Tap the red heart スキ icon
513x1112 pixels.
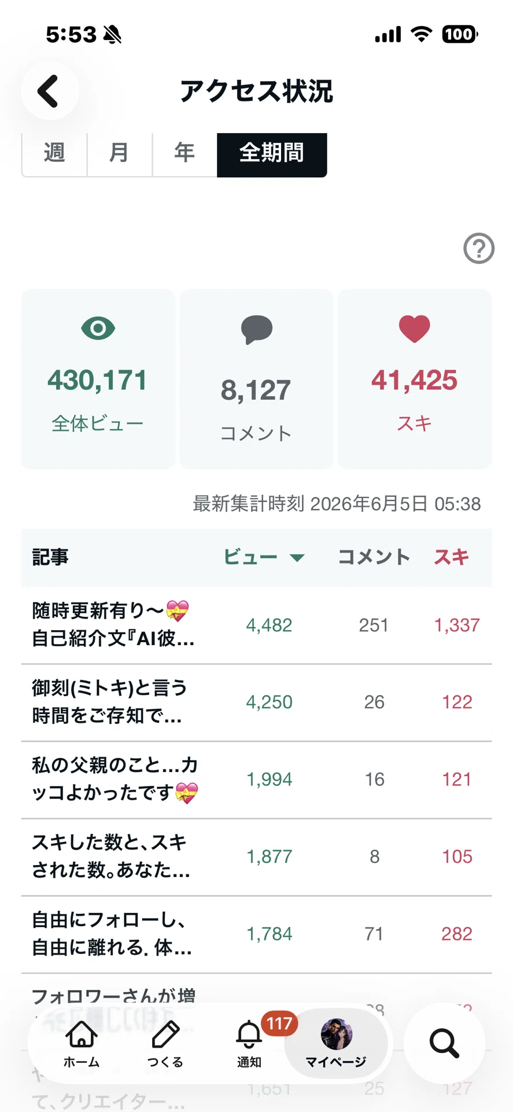coord(415,328)
